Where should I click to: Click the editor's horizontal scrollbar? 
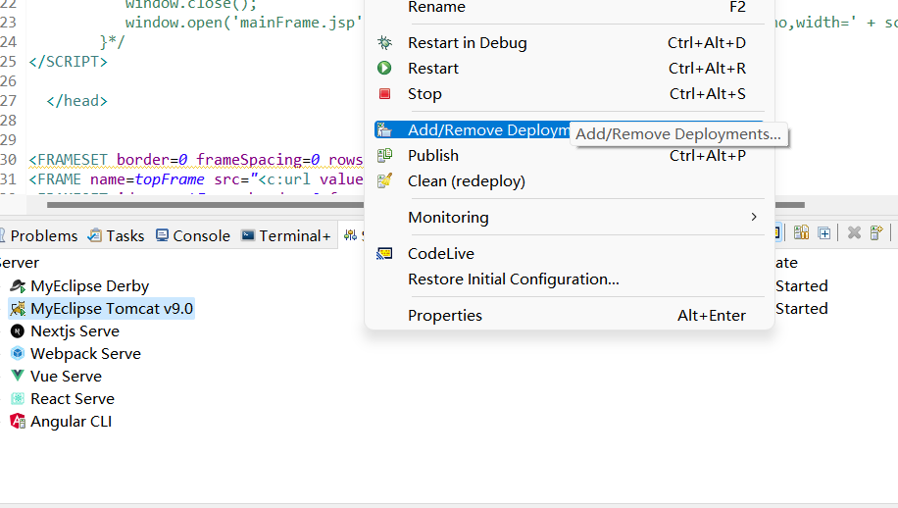point(196,205)
